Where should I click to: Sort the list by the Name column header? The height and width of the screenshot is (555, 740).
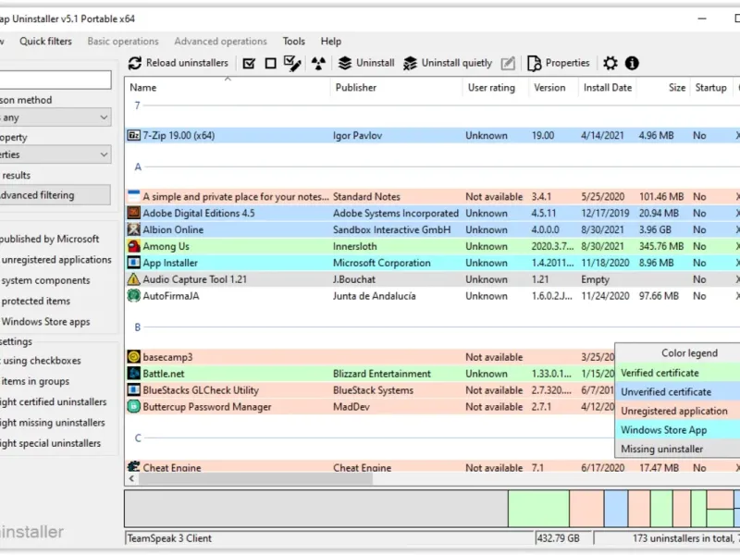coord(143,88)
